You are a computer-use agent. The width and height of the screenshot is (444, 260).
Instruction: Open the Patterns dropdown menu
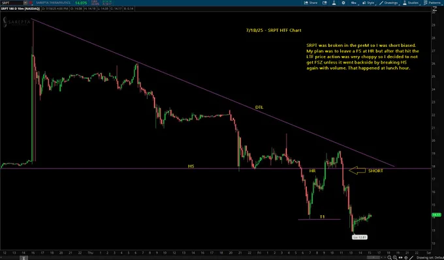point(434,3)
